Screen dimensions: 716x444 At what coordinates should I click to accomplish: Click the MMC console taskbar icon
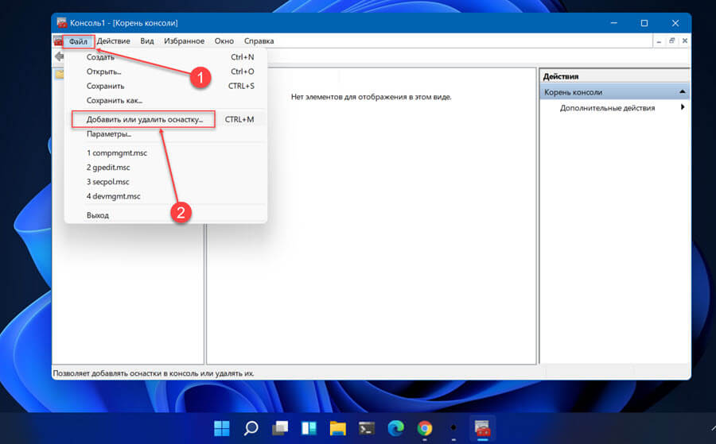tap(482, 428)
